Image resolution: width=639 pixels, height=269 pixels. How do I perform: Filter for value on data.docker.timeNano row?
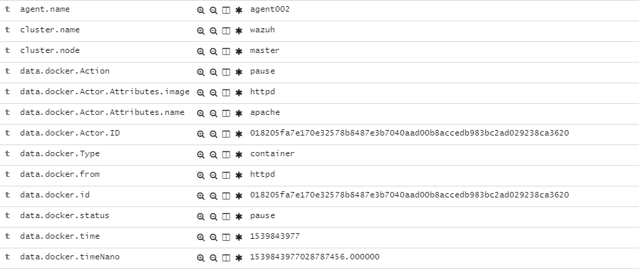pos(201,258)
